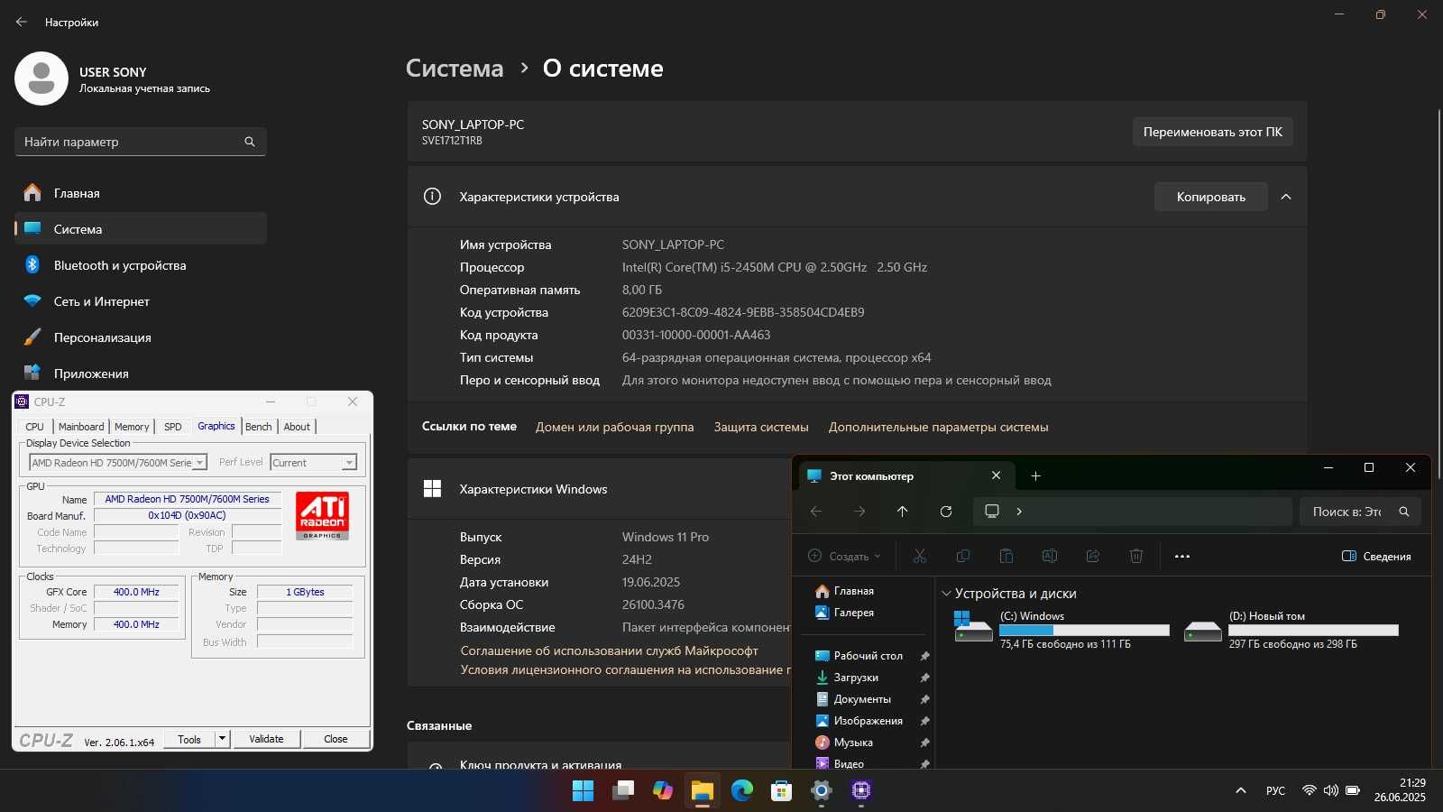
Task: Open See more ellipsis in Explorer toolbar
Action: [x=1182, y=556]
